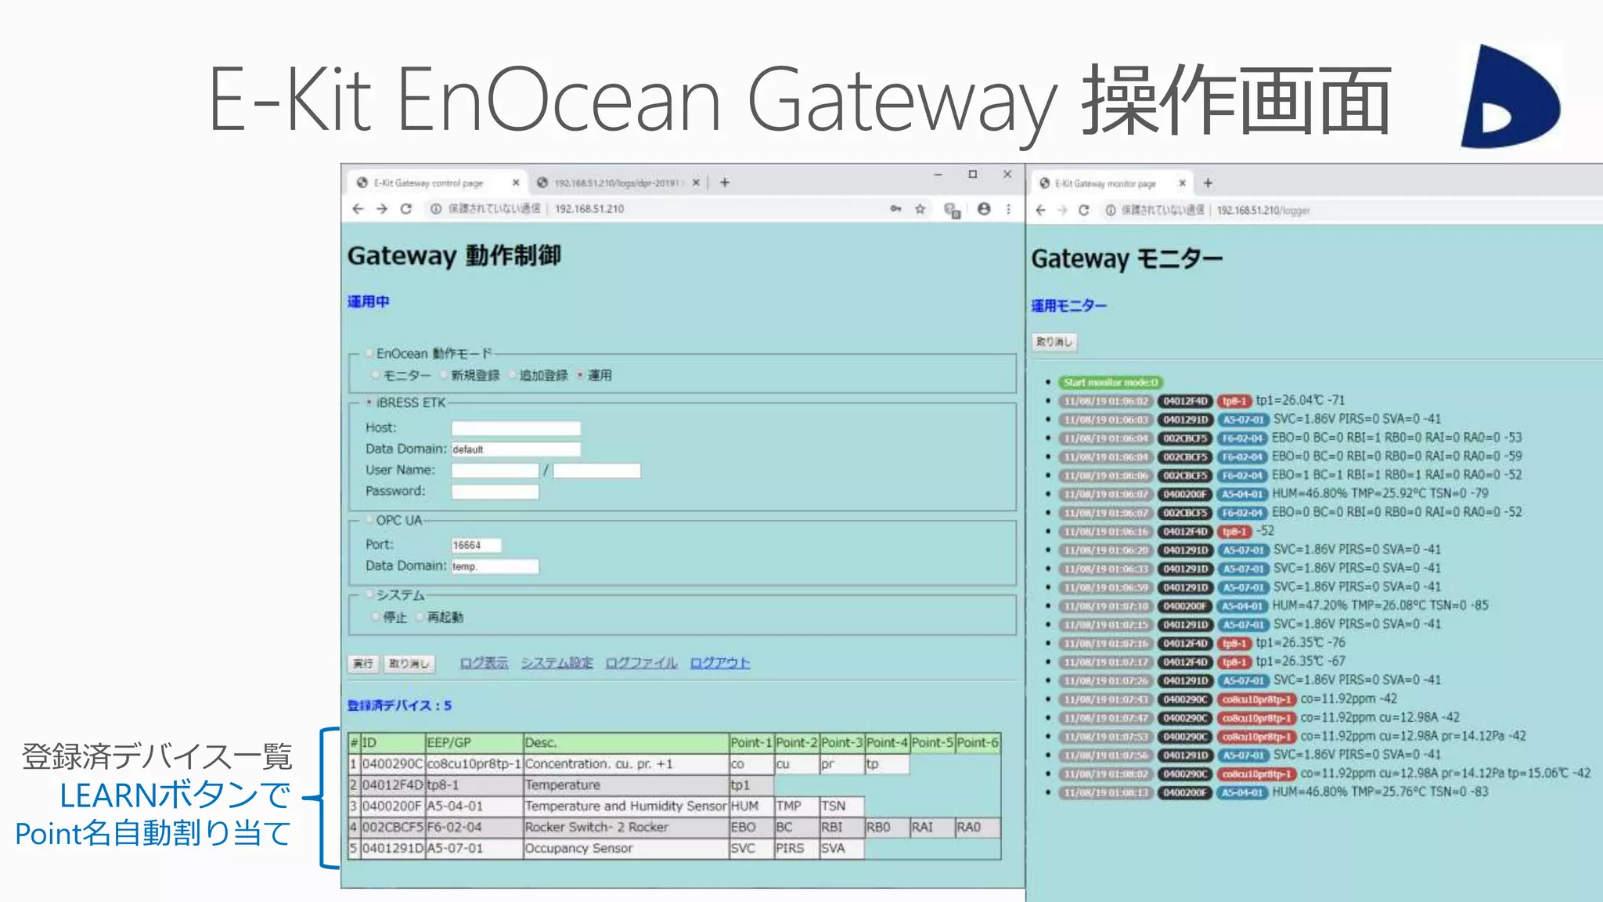Open the translate page icon
The image size is (1603, 902).
tap(952, 210)
